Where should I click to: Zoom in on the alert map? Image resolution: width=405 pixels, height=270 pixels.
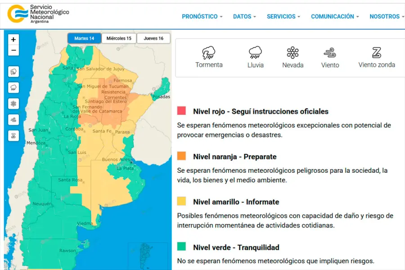13,40
